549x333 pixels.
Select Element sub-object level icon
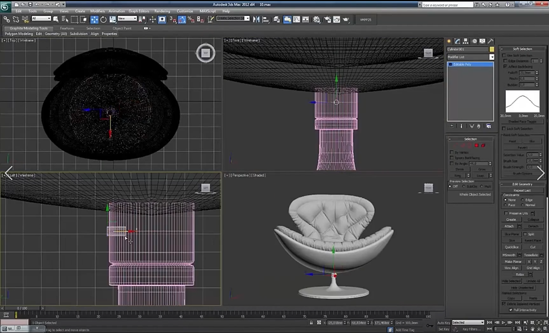483,146
